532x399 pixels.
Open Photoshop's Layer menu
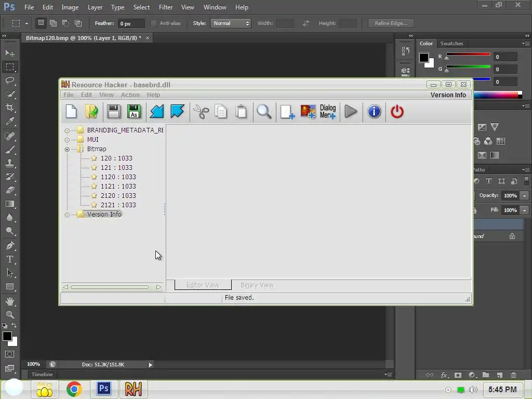click(x=95, y=7)
